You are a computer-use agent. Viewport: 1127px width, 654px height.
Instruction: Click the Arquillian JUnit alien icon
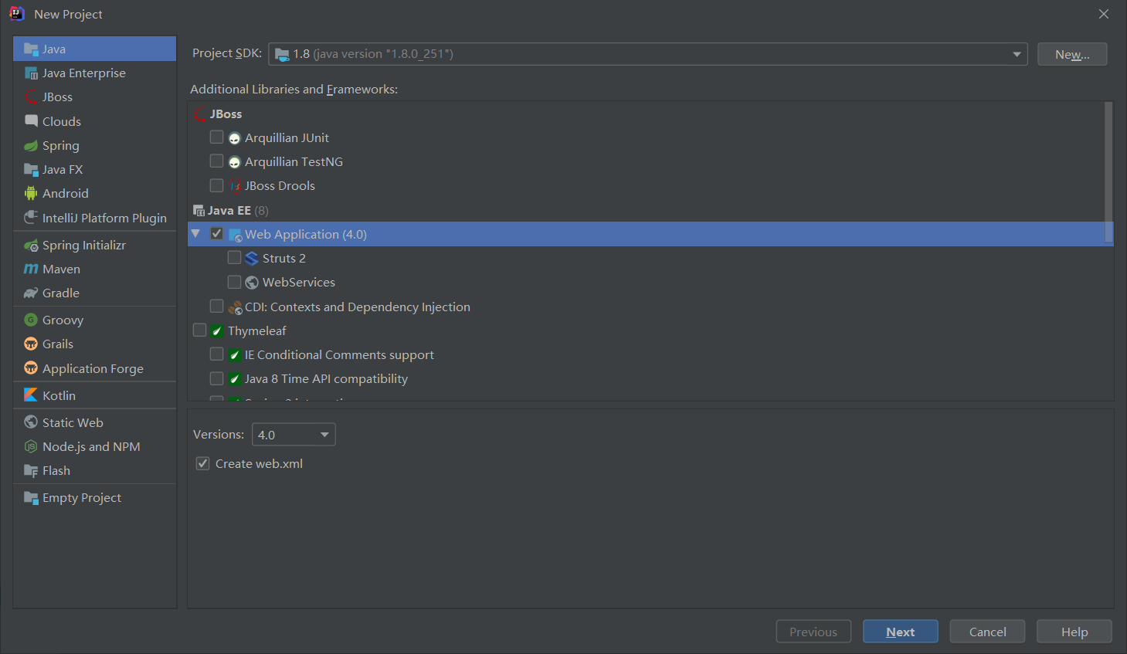(235, 138)
